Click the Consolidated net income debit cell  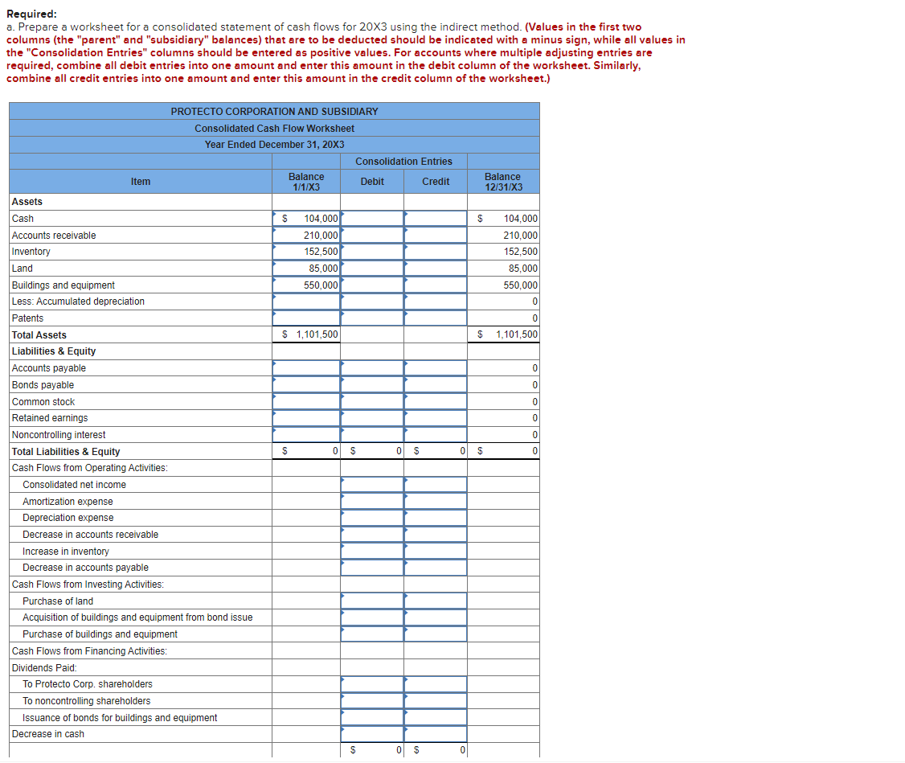click(371, 484)
